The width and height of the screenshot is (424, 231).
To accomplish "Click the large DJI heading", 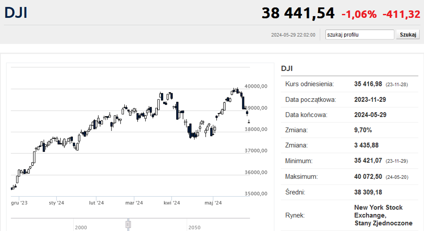I will pyautogui.click(x=16, y=13).
